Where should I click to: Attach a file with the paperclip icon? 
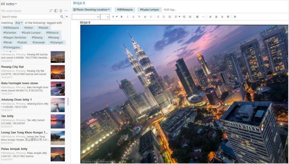coord(210,17)
